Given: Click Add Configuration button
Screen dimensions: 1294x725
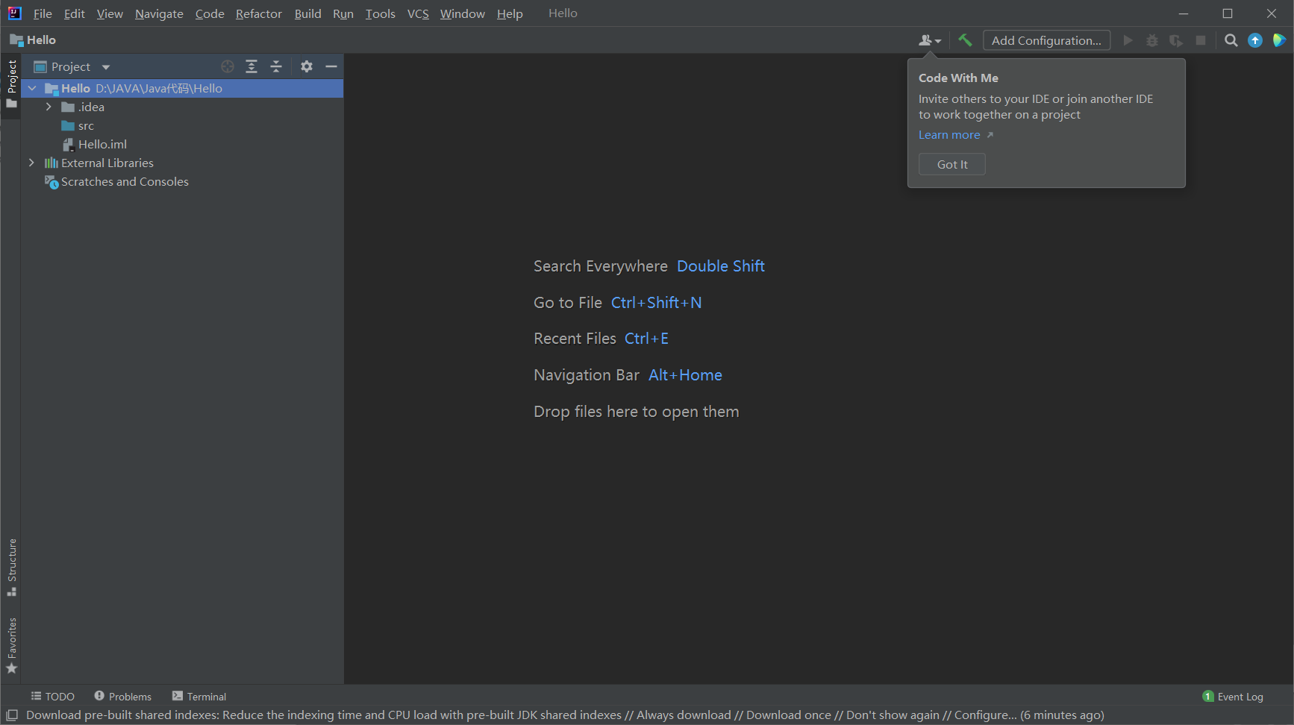Looking at the screenshot, I should [1046, 40].
